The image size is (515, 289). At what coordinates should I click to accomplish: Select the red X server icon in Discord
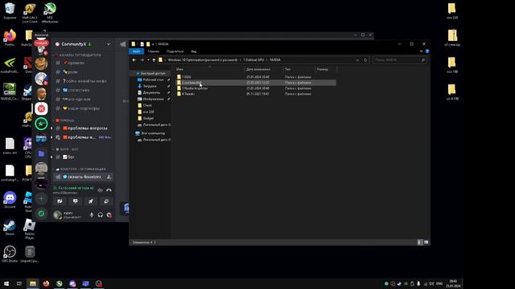pyautogui.click(x=41, y=109)
